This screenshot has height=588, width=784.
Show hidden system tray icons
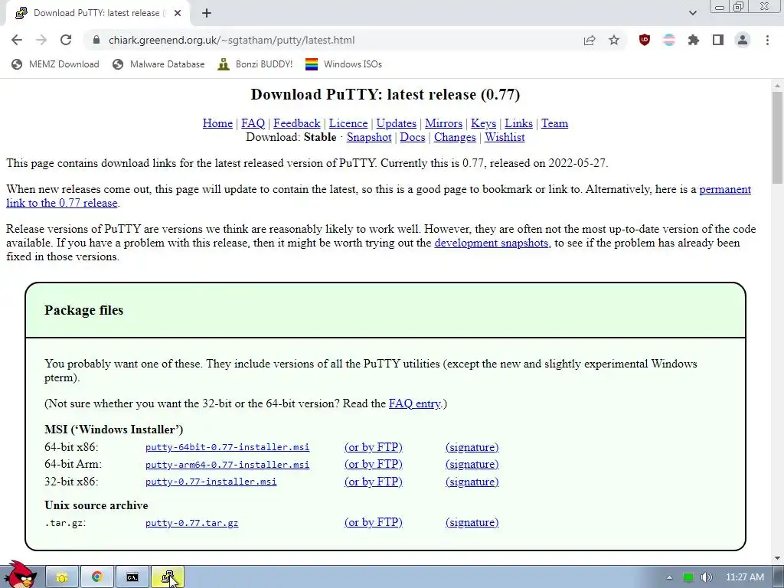coord(669,577)
